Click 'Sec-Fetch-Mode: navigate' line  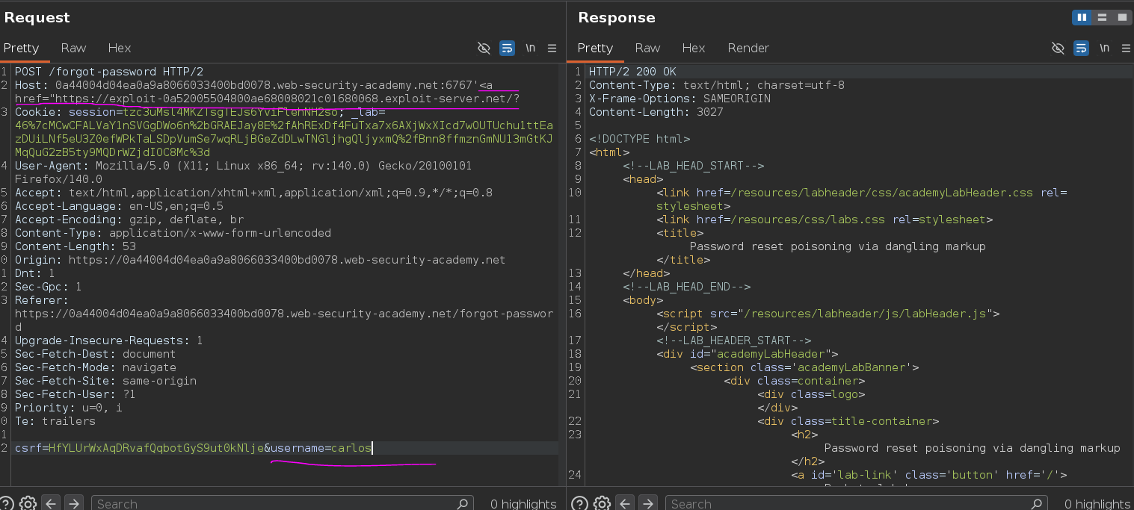tap(96, 367)
